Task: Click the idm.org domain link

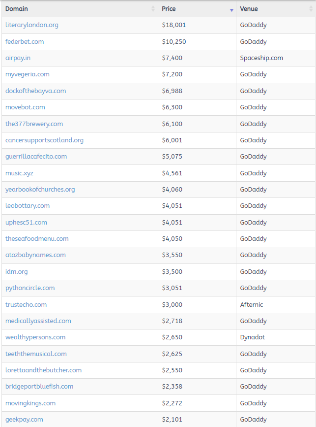Action: 16,272
